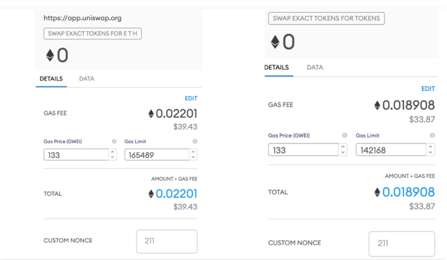447x260 pixels.
Task: Click GAS FEE label in right panel
Action: coord(280,105)
